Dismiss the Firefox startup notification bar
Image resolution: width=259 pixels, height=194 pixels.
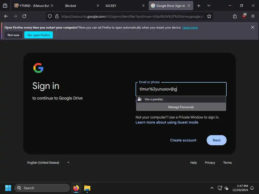pyautogui.click(x=253, y=27)
